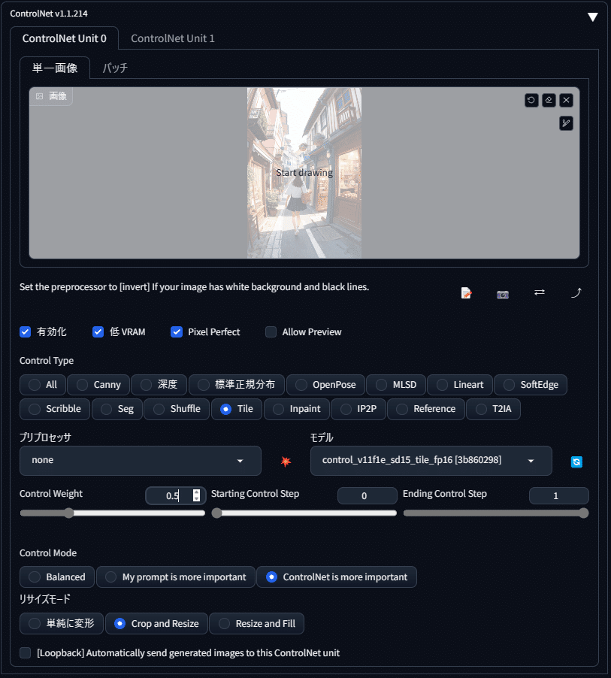The image size is (611, 678).
Task: Enable webcam with the camera icon
Action: pyautogui.click(x=503, y=294)
